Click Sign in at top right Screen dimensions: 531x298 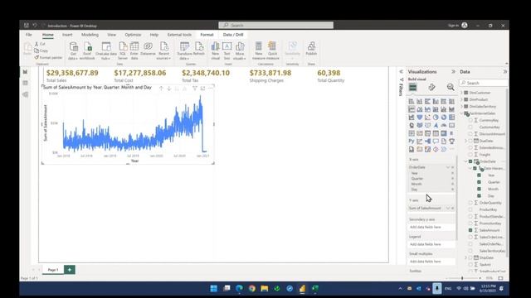pyautogui.click(x=453, y=26)
